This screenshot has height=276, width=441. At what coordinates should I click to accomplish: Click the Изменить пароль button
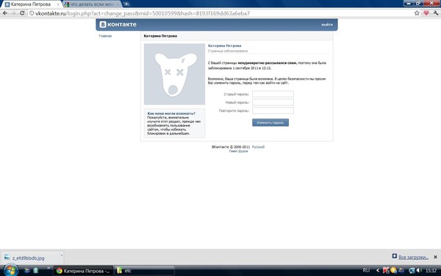click(x=270, y=122)
